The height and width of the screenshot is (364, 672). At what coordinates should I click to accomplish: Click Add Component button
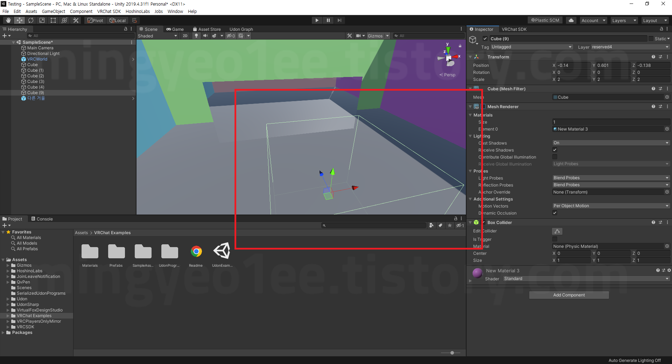[569, 295]
